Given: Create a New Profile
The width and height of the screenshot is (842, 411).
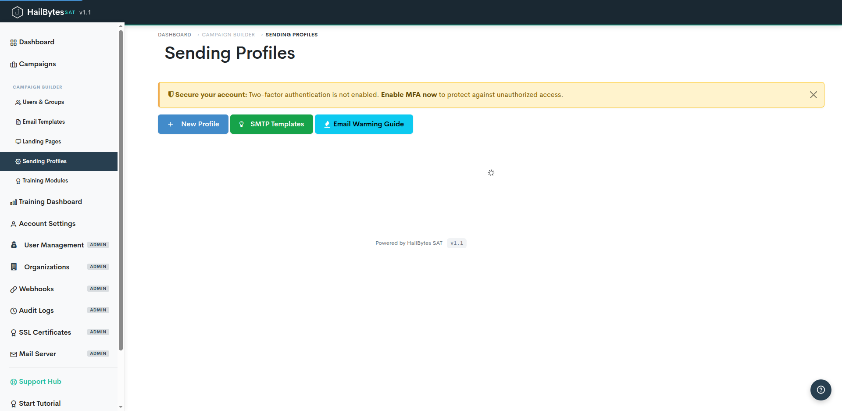Looking at the screenshot, I should coord(193,124).
